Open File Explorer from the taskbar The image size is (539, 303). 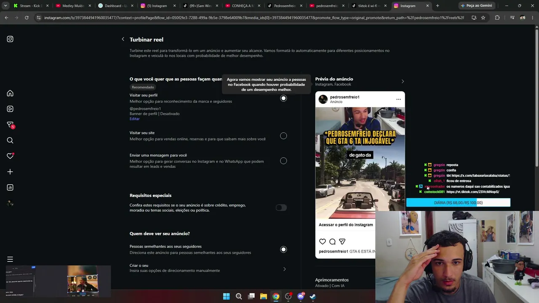264,296
